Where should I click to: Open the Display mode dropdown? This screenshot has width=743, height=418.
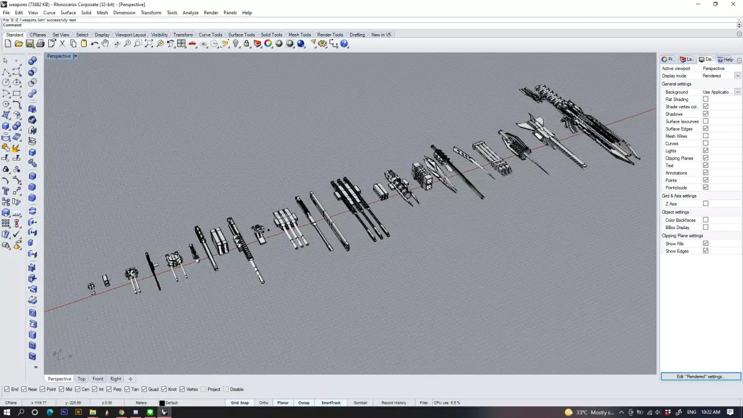[x=737, y=76]
